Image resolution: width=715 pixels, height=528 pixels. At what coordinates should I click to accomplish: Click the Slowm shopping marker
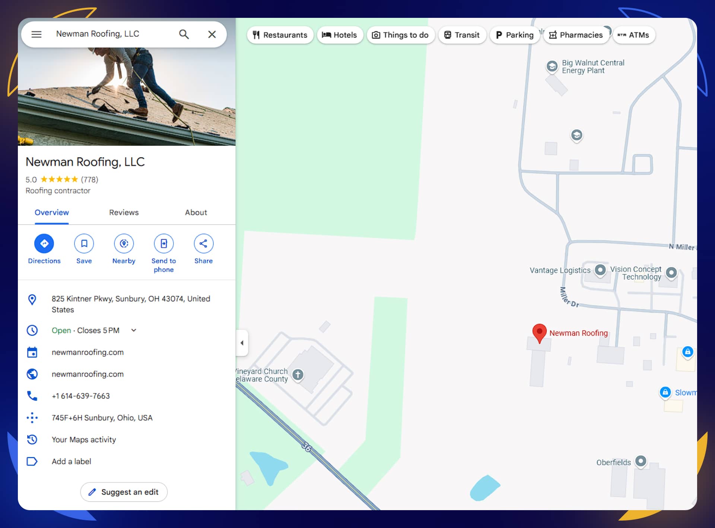click(665, 392)
